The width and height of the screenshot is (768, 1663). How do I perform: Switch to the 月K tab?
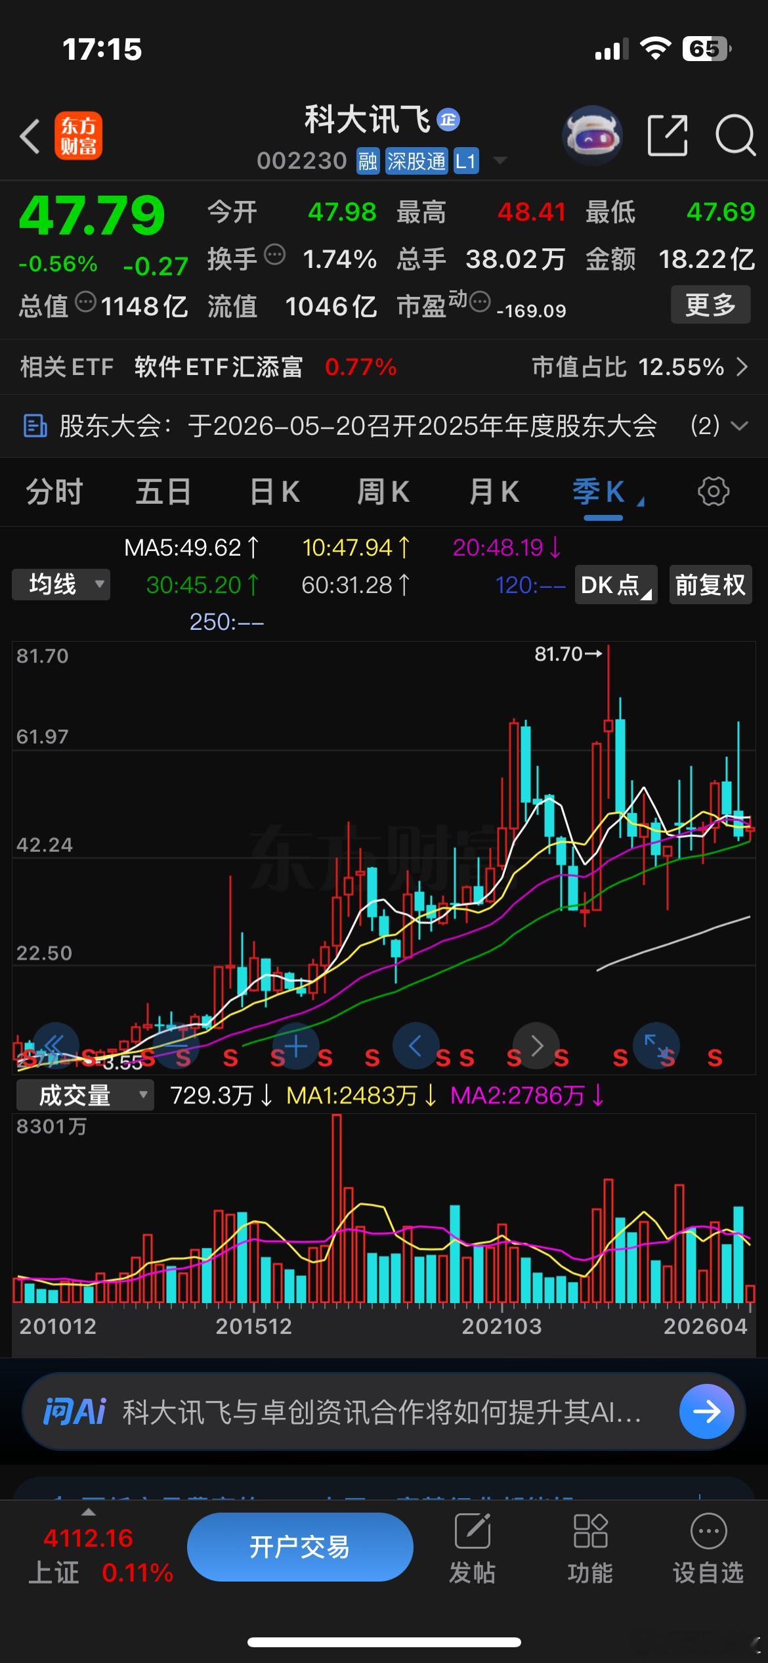494,491
